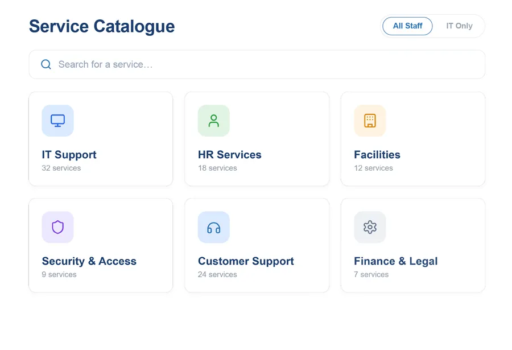This screenshot has height=350, width=512.
Task: Open the Finance & Legal card title
Action: (x=396, y=261)
